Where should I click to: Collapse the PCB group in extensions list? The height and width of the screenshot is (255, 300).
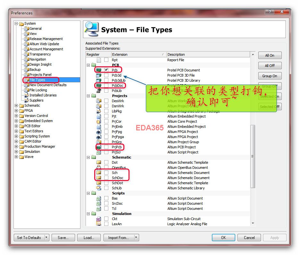pos(88,65)
